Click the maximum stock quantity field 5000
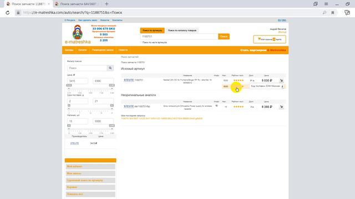The image size is (355, 199). pyautogui.click(x=103, y=121)
